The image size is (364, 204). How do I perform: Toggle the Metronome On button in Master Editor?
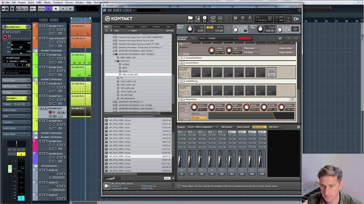[245, 28]
